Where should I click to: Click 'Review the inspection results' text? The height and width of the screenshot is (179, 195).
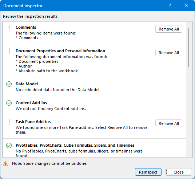click(x=31, y=16)
